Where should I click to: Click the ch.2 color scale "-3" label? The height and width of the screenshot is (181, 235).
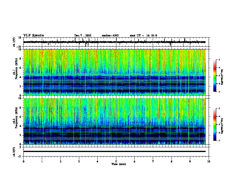(219, 109)
